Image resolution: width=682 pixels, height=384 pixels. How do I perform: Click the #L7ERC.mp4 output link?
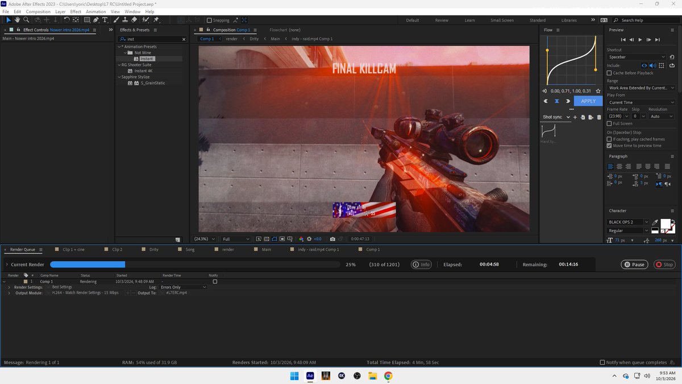[176, 293]
